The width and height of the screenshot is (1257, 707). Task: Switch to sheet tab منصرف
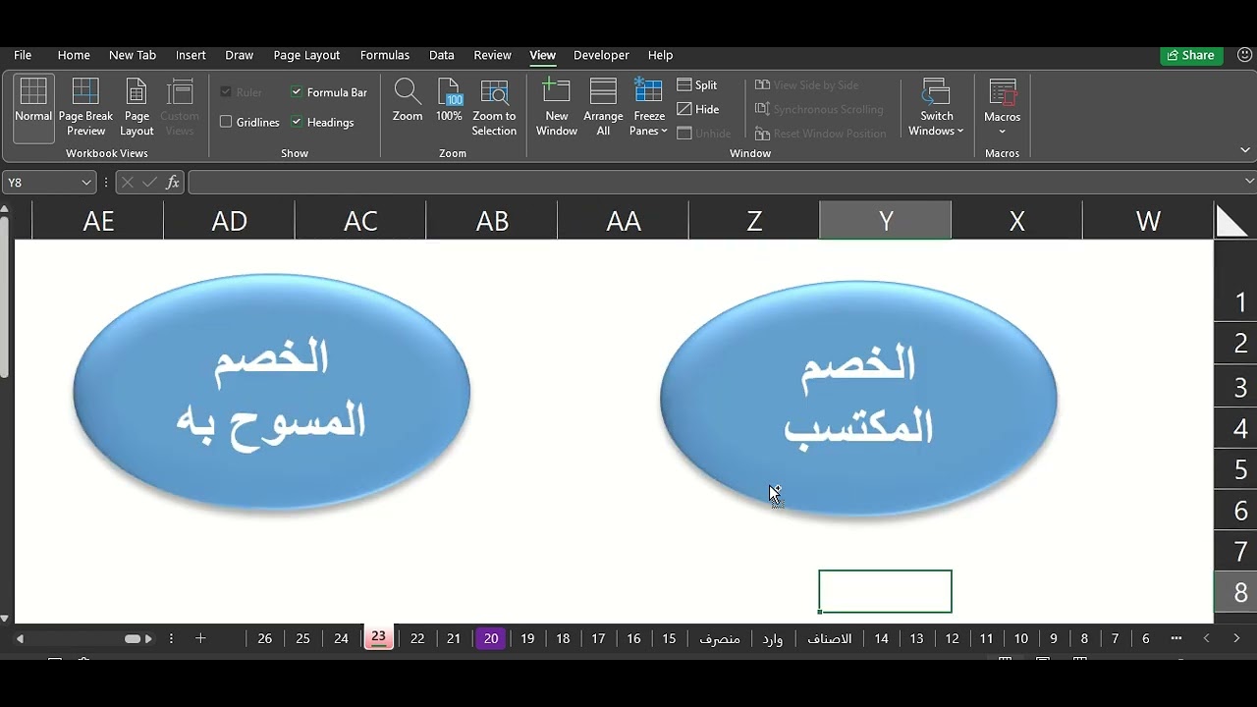tap(720, 638)
